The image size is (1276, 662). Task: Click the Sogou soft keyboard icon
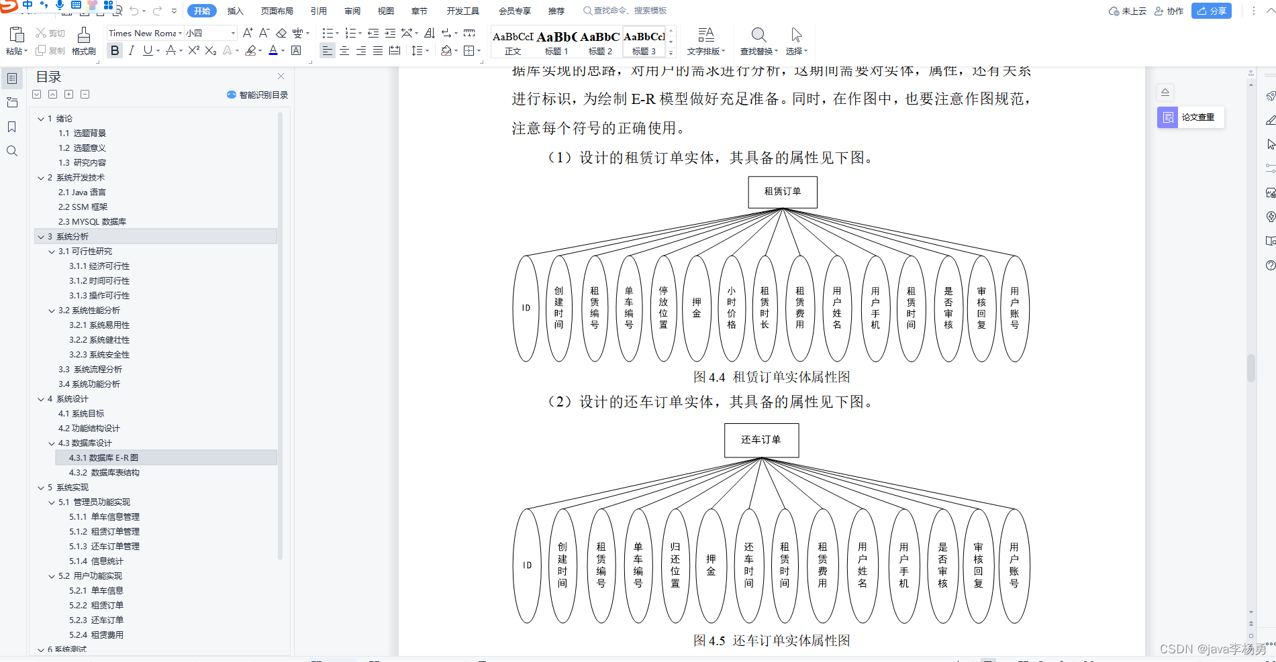76,5
